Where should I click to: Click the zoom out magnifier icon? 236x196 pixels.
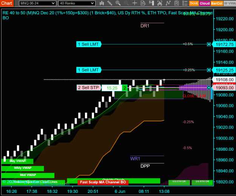(x=126, y=3)
